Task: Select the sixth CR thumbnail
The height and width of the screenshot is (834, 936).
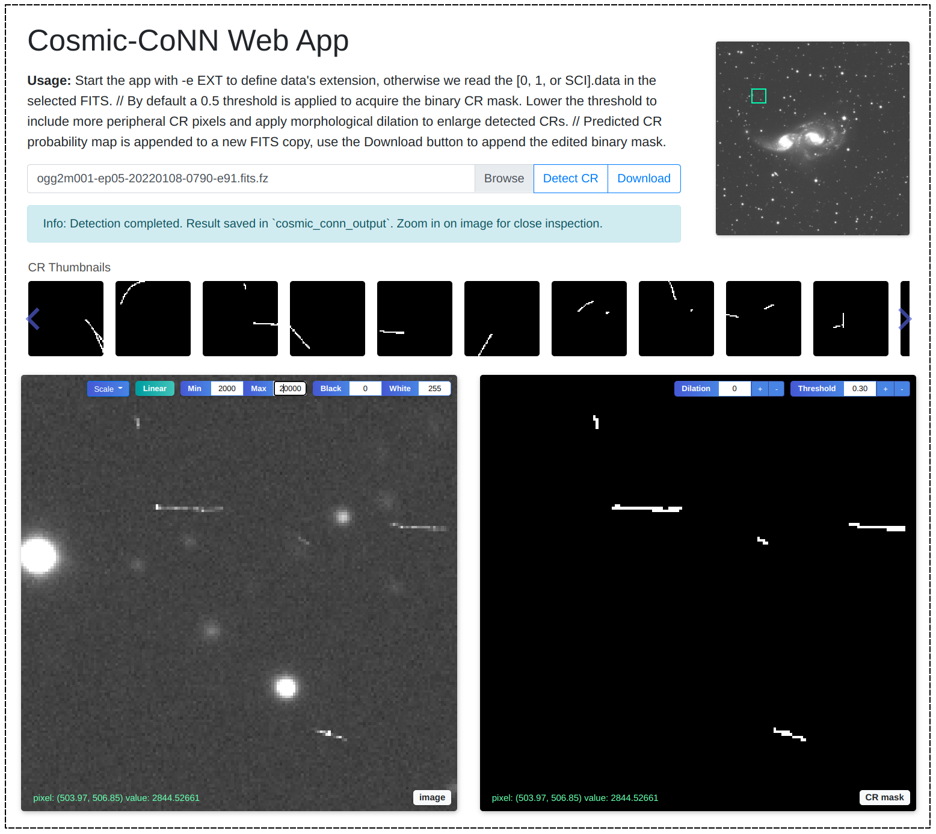Action: [x=502, y=318]
